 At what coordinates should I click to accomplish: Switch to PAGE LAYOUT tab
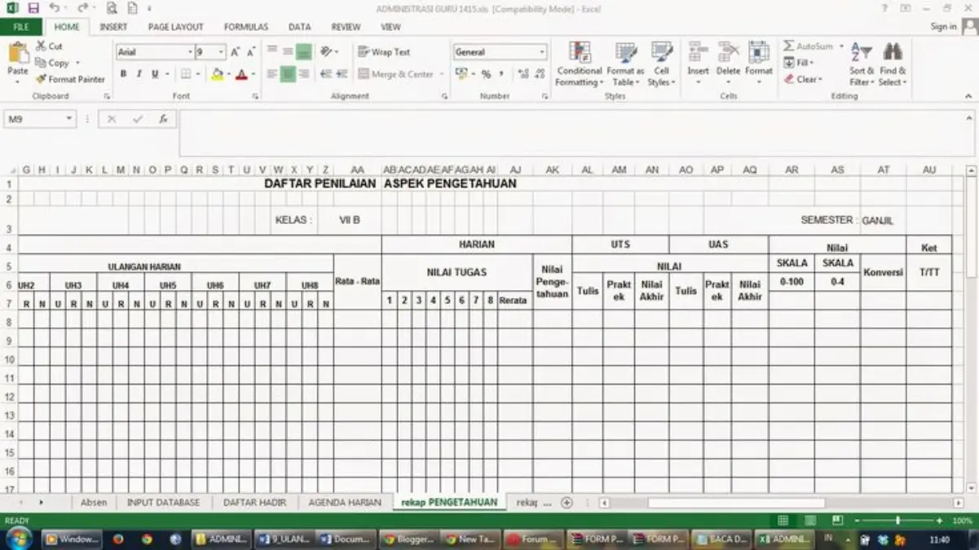point(175,27)
